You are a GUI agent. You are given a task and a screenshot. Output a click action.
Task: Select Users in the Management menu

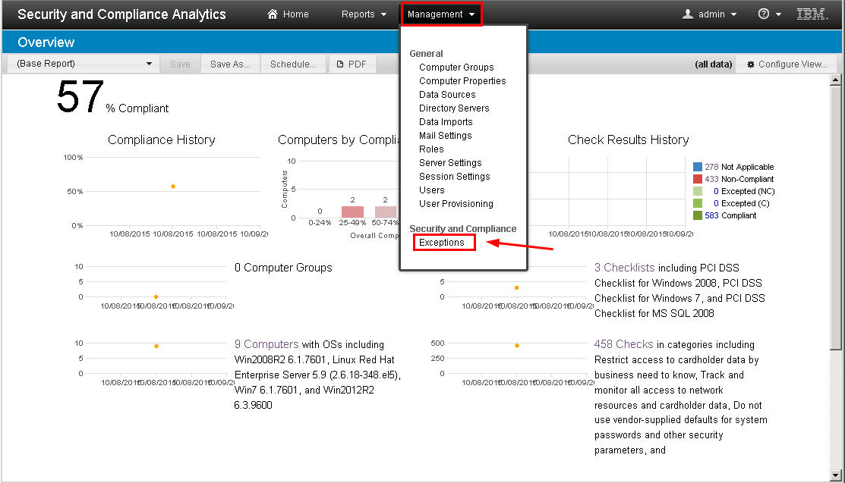432,190
